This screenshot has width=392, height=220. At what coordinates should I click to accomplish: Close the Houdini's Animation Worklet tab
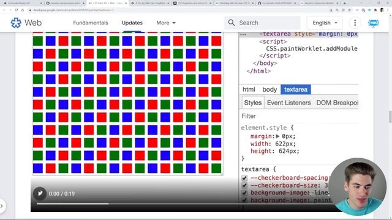[x=338, y=3]
